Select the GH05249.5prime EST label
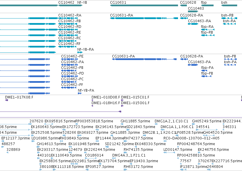This screenshot has width=242, height=171. [x=207, y=121]
